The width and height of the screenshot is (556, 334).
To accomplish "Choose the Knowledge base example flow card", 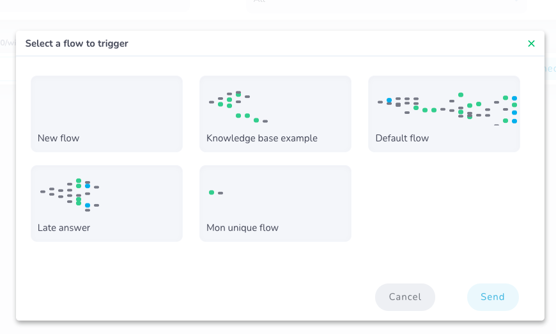I will (x=275, y=114).
